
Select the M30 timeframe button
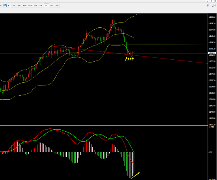30,6
